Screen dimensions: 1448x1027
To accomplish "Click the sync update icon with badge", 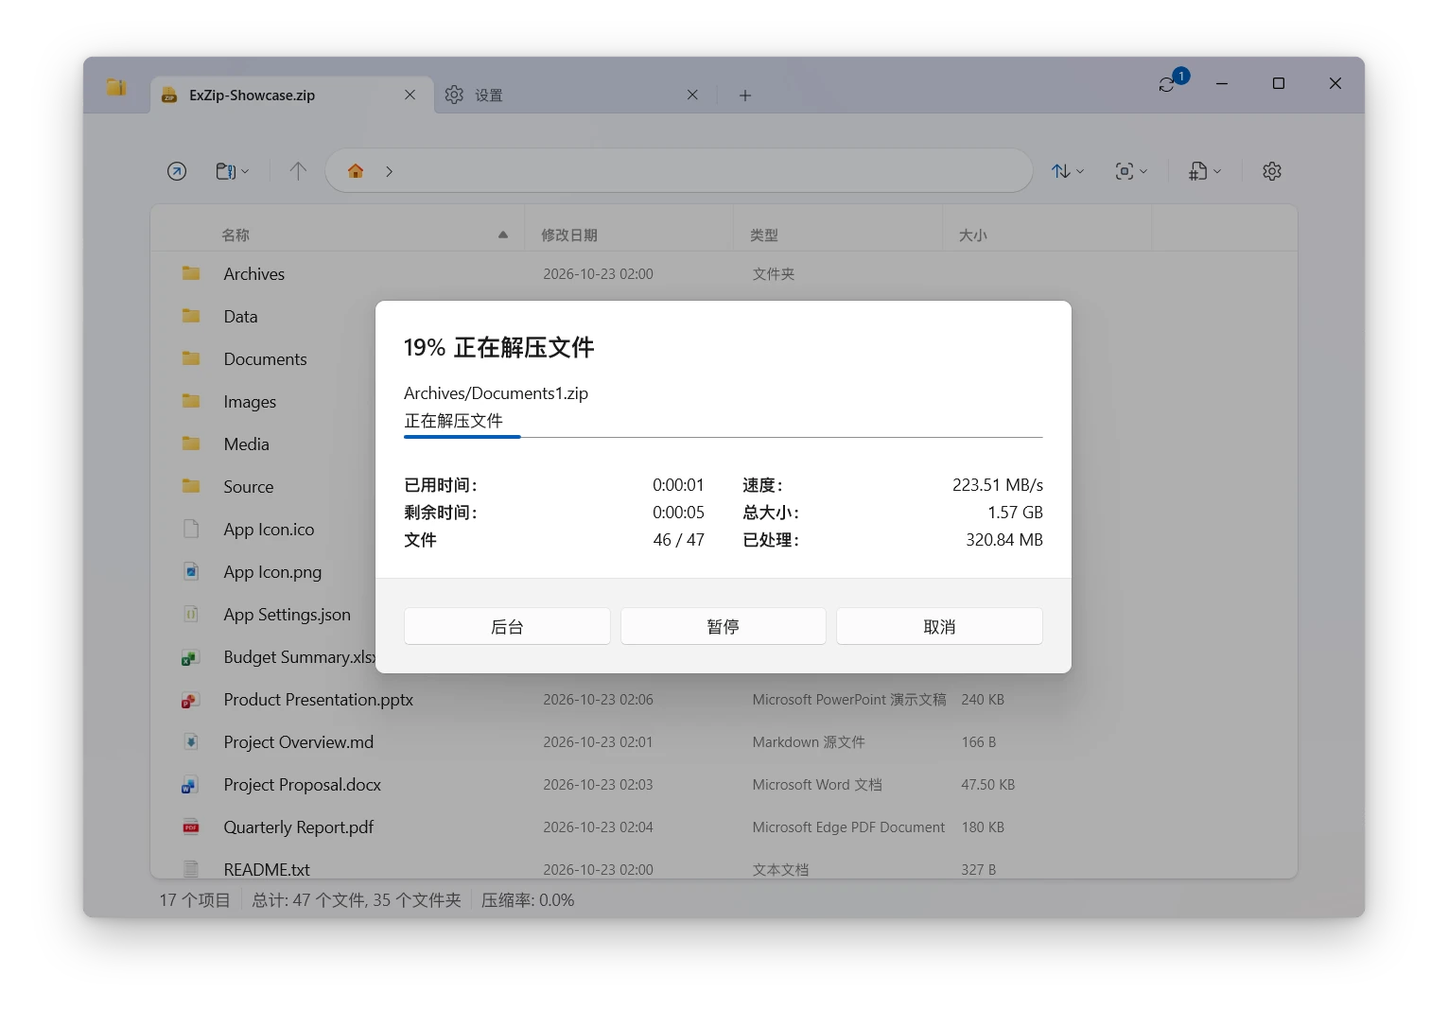I will point(1172,81).
